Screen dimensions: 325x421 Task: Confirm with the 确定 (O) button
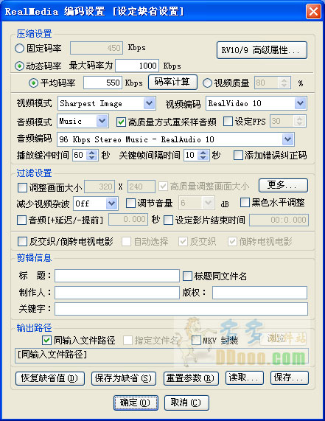136,403
